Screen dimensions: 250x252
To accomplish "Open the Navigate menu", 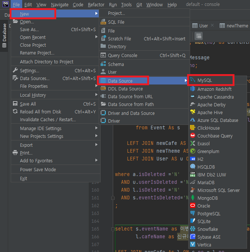I will point(60,5).
